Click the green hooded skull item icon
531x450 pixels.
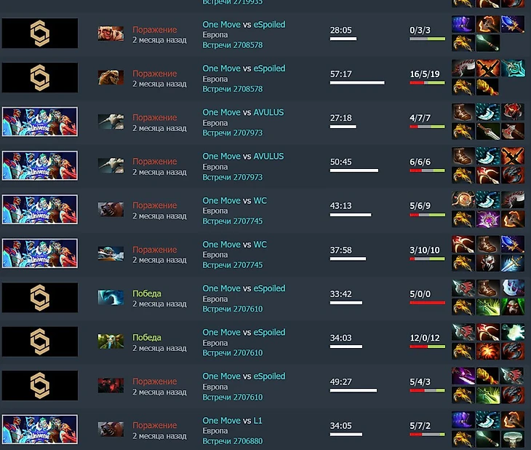point(513,307)
